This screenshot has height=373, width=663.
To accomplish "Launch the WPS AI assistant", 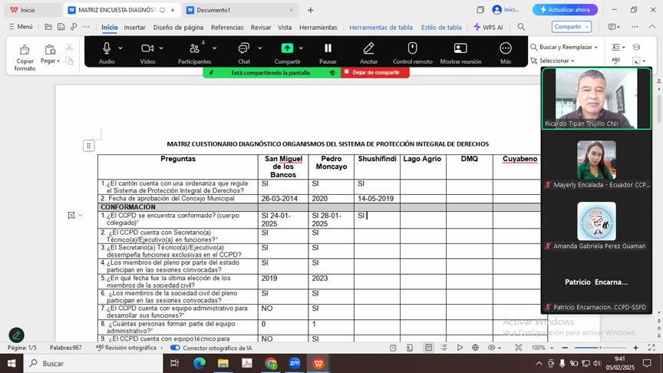I will click(488, 27).
